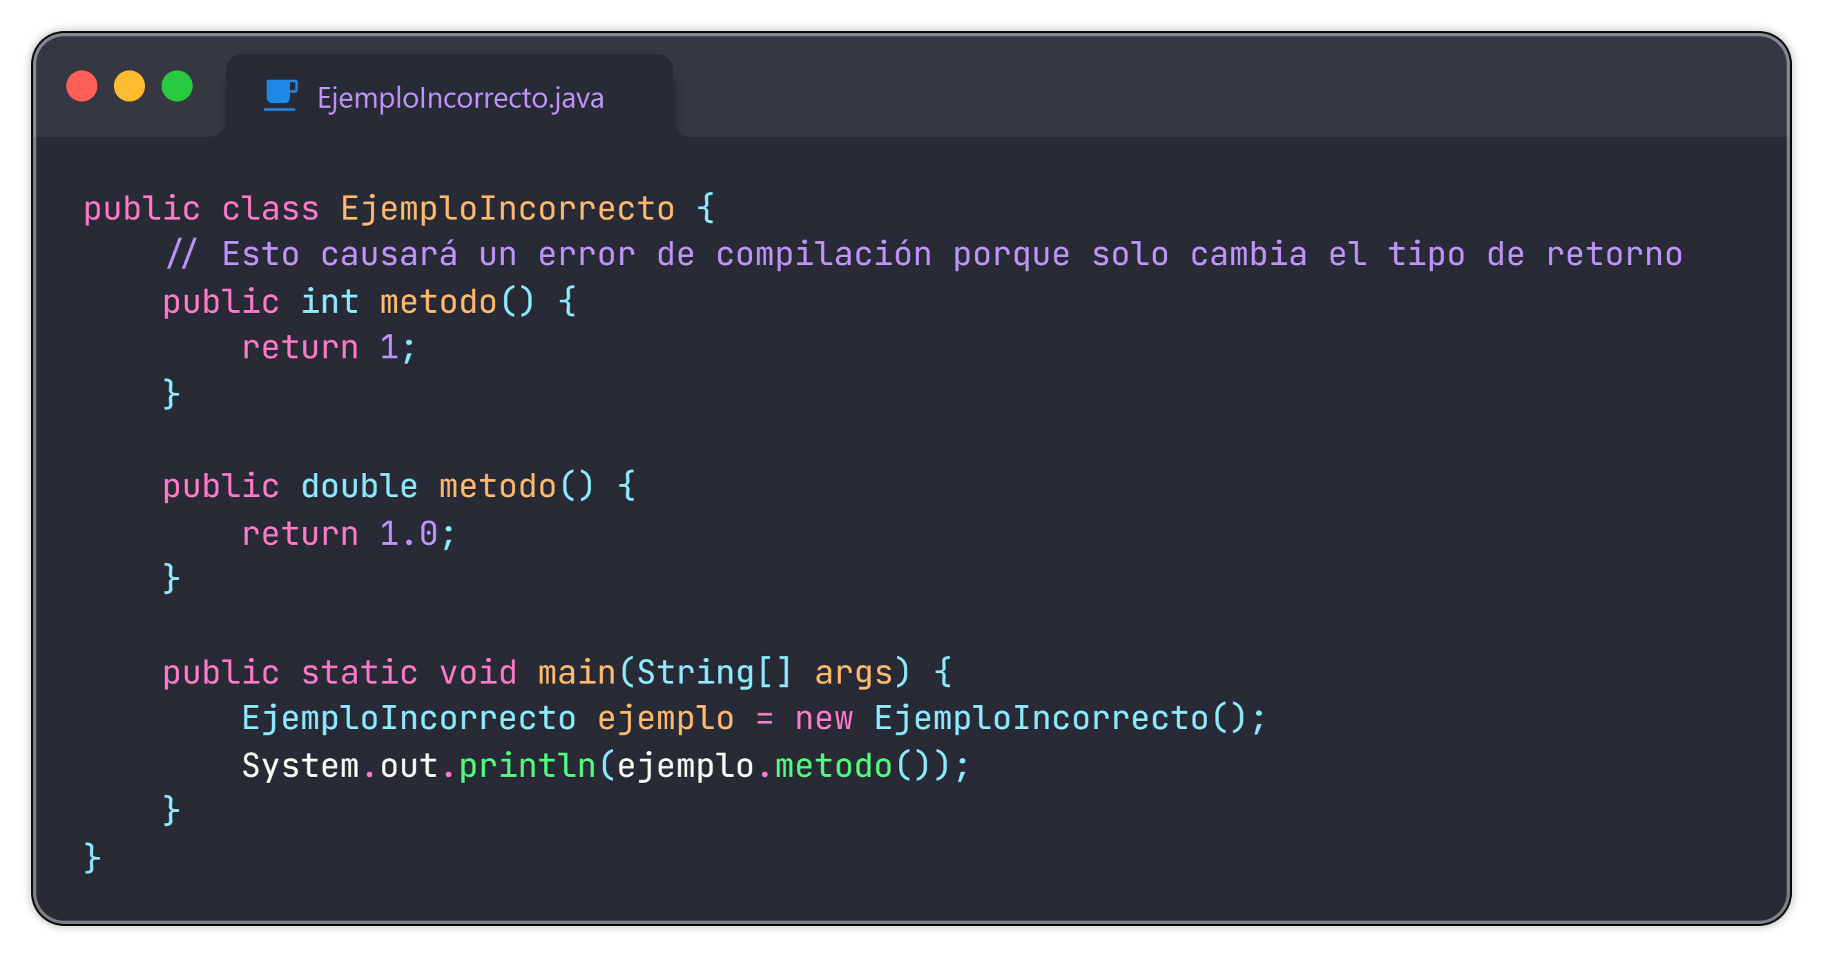
Task: Click the second metodo after double
Action: pos(497,487)
